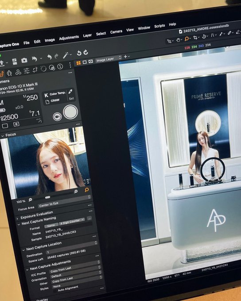Click the Color Temp. K white balance setting
This screenshot has width=241, height=301.
[55, 94]
